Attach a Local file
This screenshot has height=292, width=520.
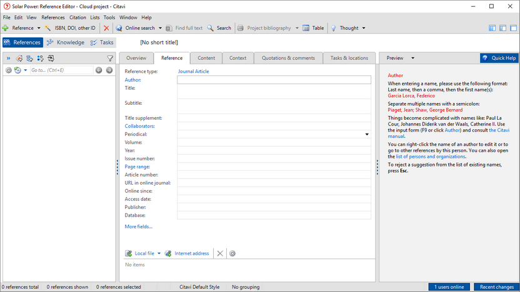click(139, 253)
